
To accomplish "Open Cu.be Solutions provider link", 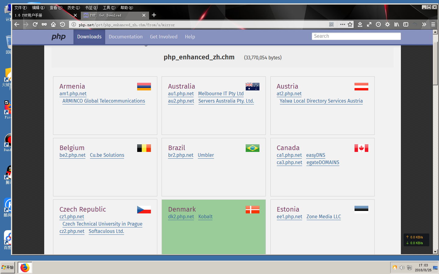I will point(107,155).
